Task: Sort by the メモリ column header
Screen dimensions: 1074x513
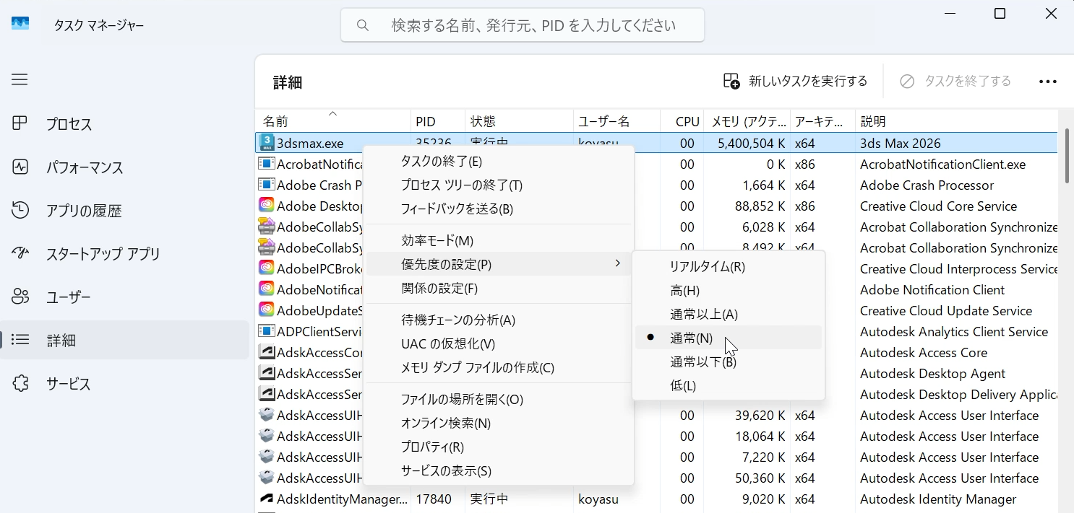Action: tap(748, 121)
